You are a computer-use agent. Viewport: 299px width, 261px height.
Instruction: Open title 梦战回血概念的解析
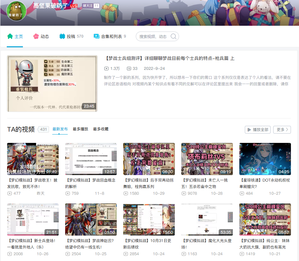(x=90, y=183)
